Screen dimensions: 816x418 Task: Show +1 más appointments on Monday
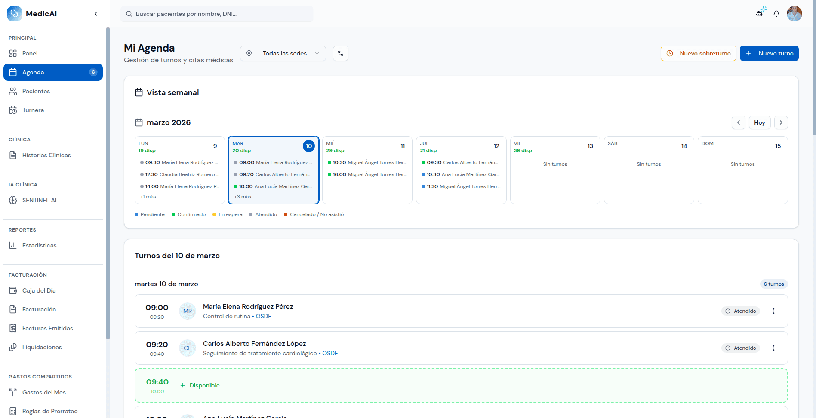pos(148,197)
